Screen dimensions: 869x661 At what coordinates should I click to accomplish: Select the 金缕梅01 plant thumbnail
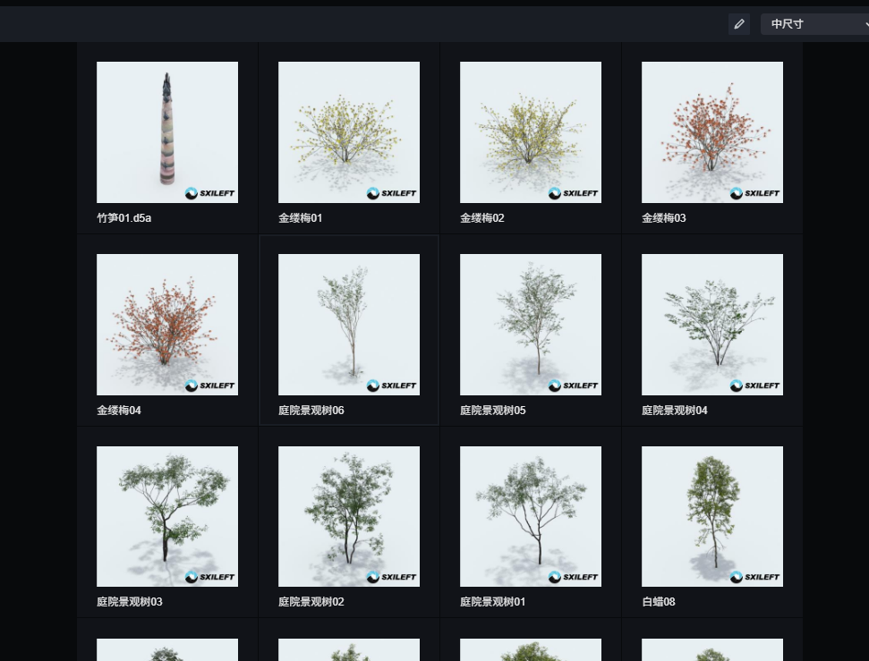pyautogui.click(x=349, y=132)
